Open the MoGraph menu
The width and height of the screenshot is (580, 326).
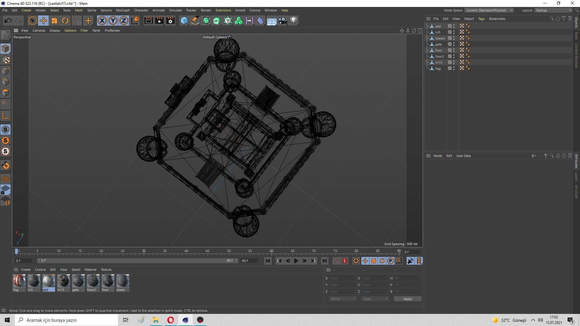click(123, 10)
